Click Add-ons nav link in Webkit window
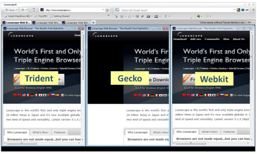The height and width of the screenshot is (154, 257). tap(195, 39)
